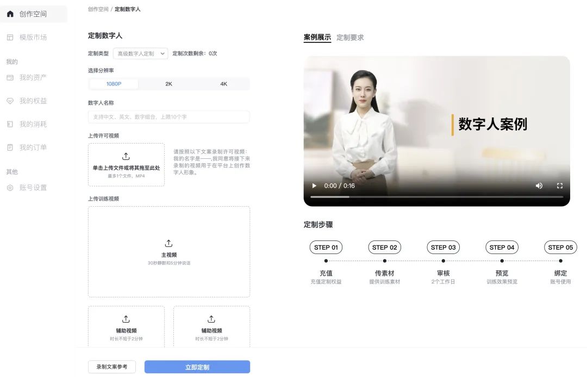Switch resolution to 2K
This screenshot has height=377, width=587.
click(x=168, y=84)
